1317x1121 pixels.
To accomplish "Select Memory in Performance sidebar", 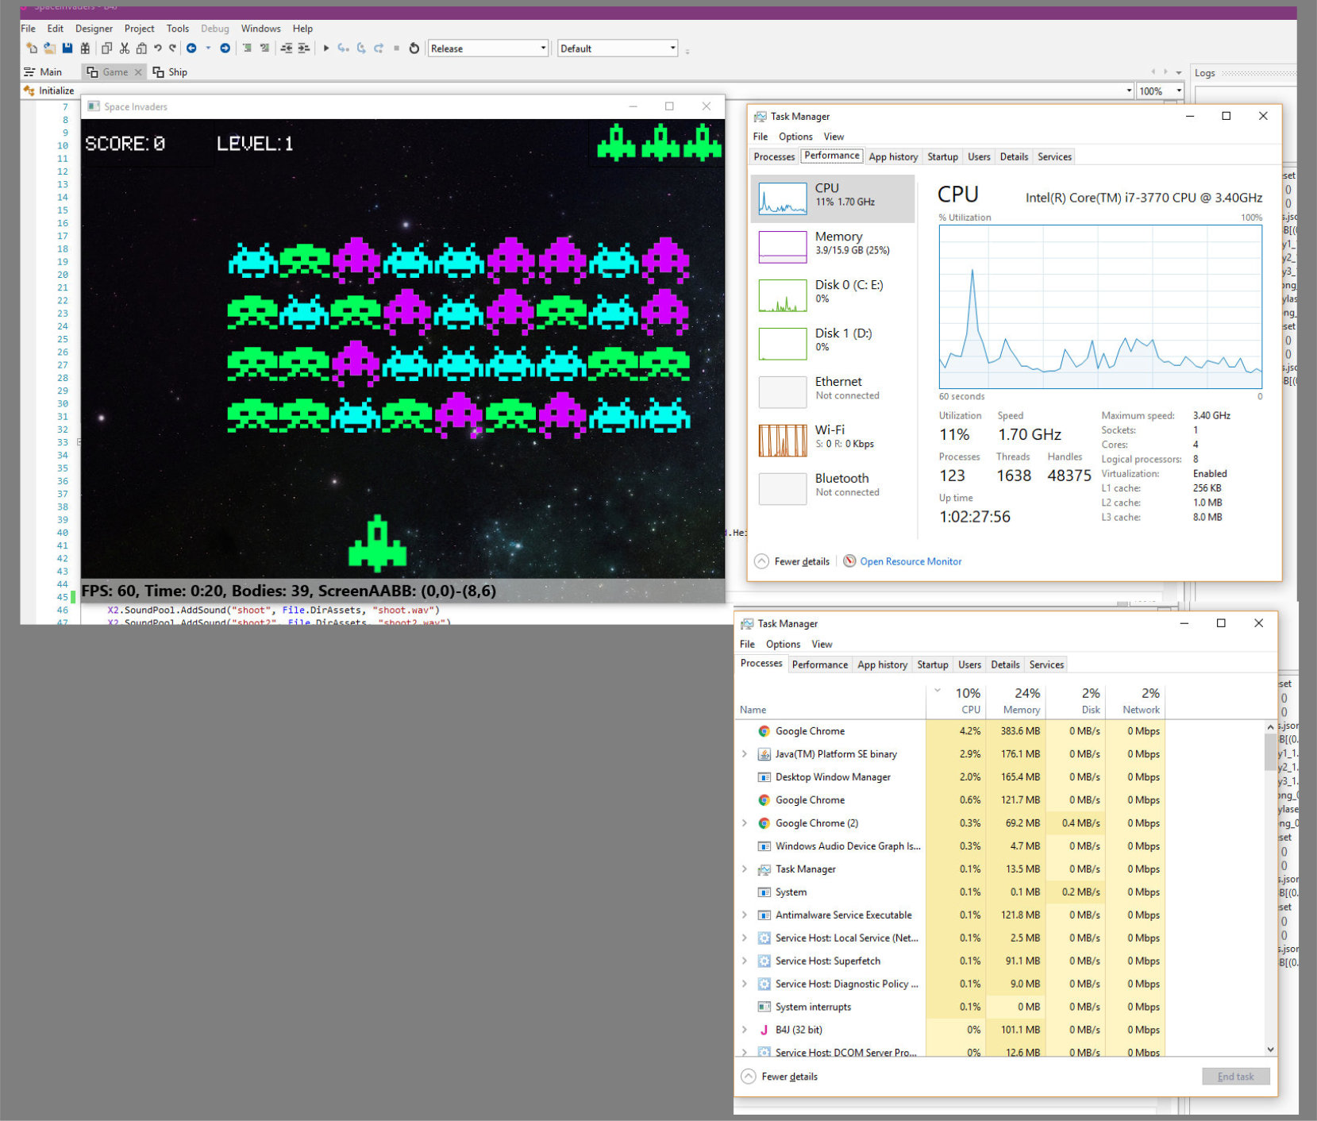I will [833, 247].
